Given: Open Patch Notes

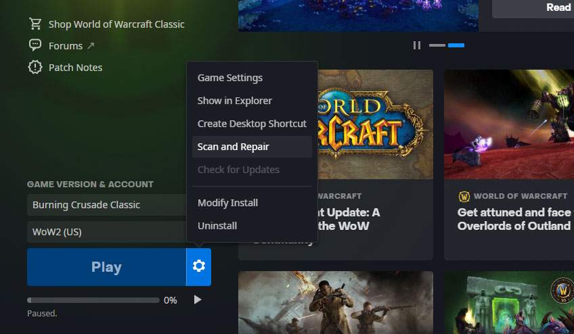Looking at the screenshot, I should click(75, 68).
